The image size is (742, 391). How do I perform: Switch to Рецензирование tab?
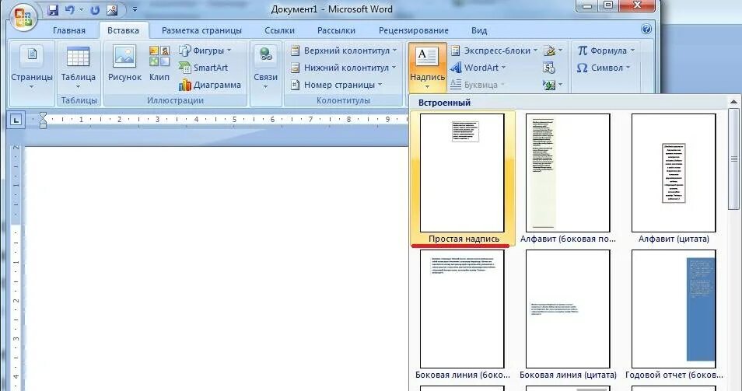(x=414, y=30)
